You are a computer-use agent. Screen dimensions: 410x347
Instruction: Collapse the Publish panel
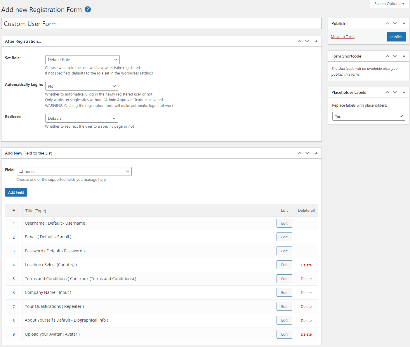click(x=404, y=23)
